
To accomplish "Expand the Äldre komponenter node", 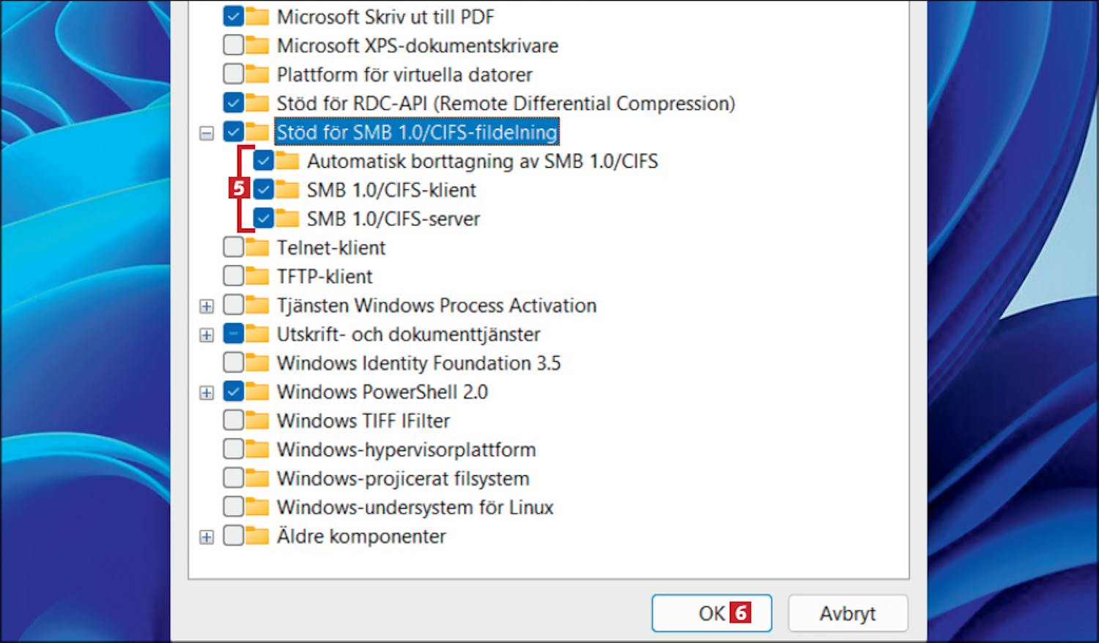I will coord(207,537).
